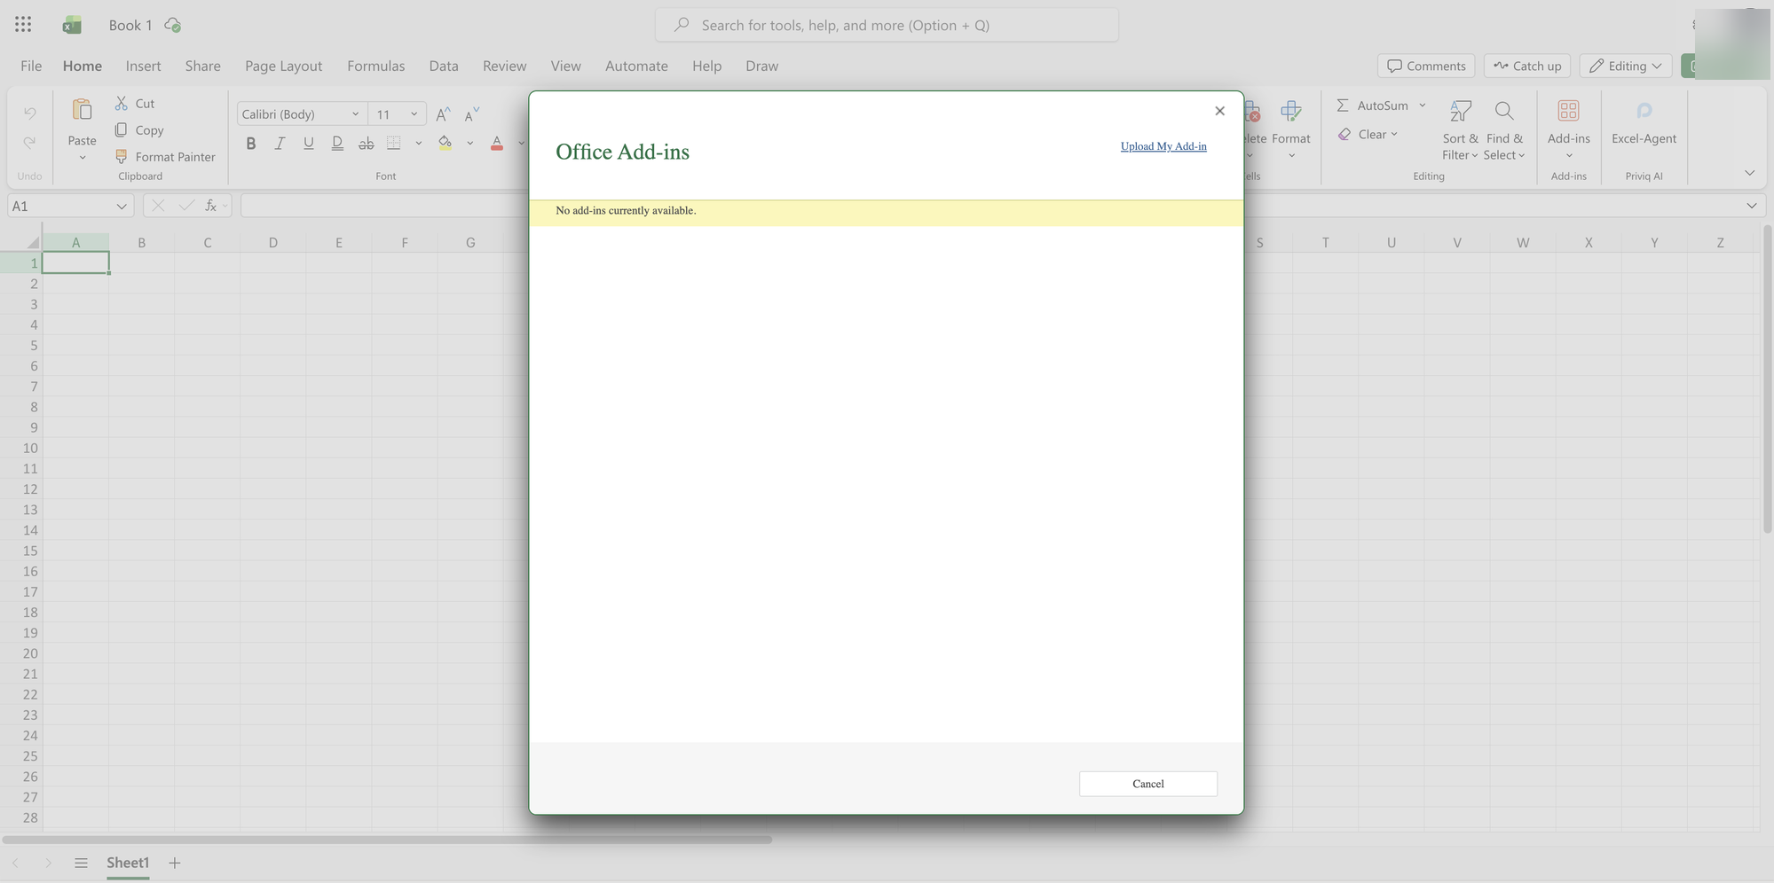
Task: Open the font size dropdown
Action: [x=413, y=113]
